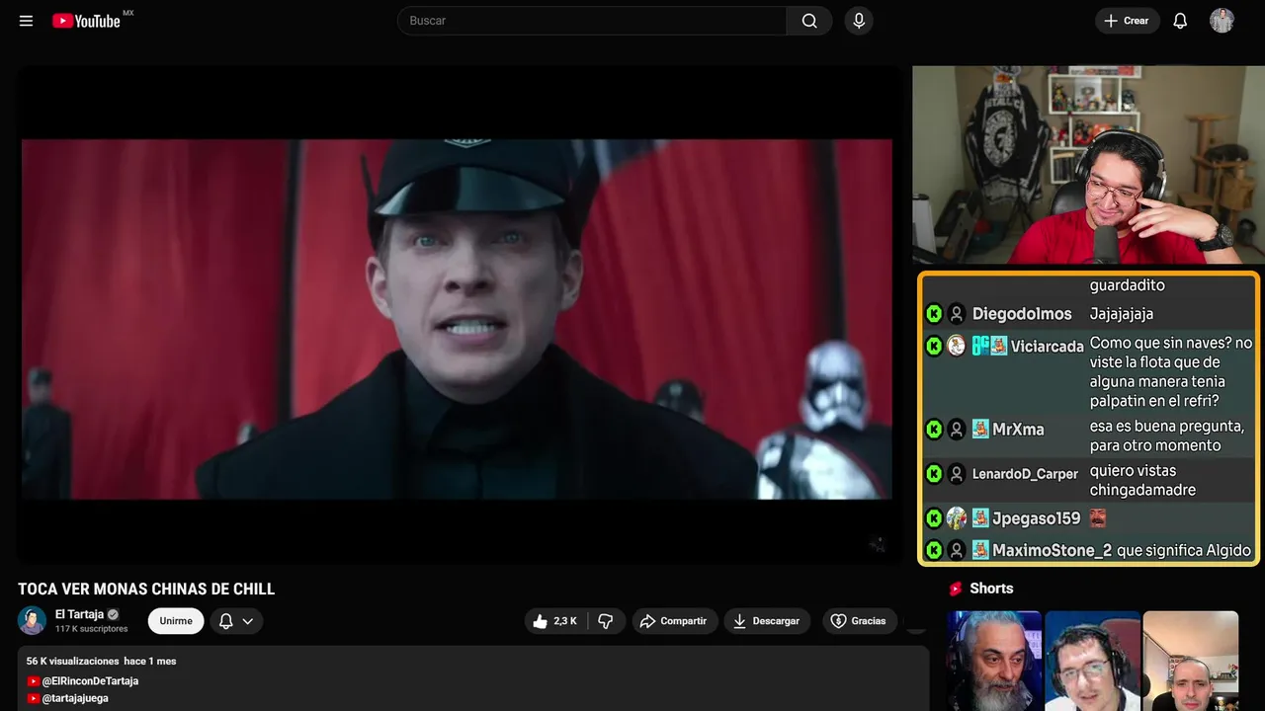Open El Tartaja channel avatar
This screenshot has height=711, width=1265.
pos(32,620)
